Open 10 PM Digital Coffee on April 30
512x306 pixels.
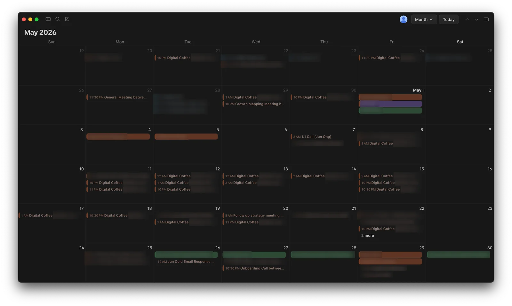pos(322,97)
